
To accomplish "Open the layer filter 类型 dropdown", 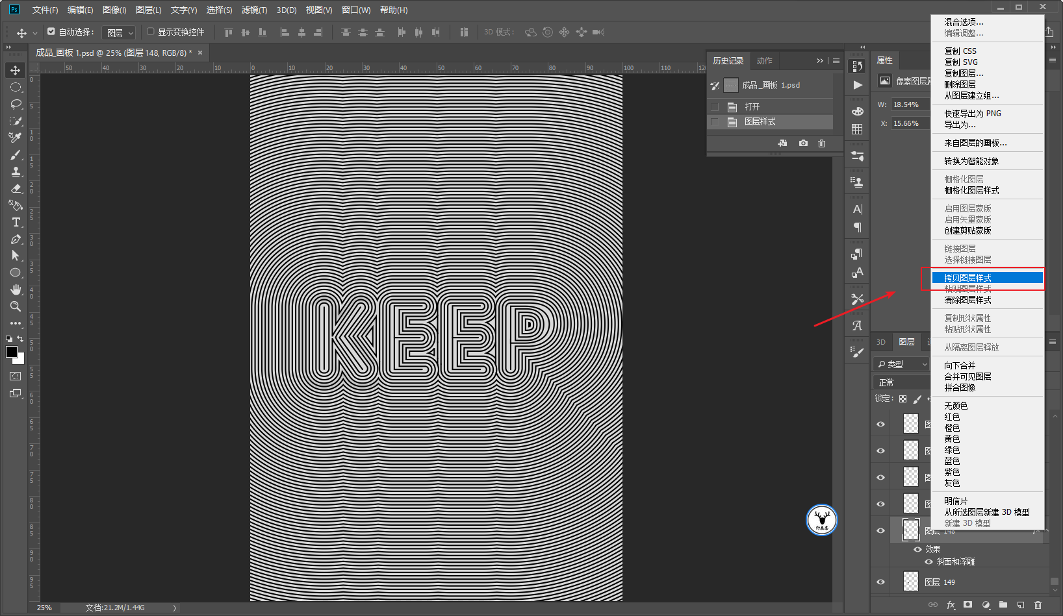I will coord(902,364).
